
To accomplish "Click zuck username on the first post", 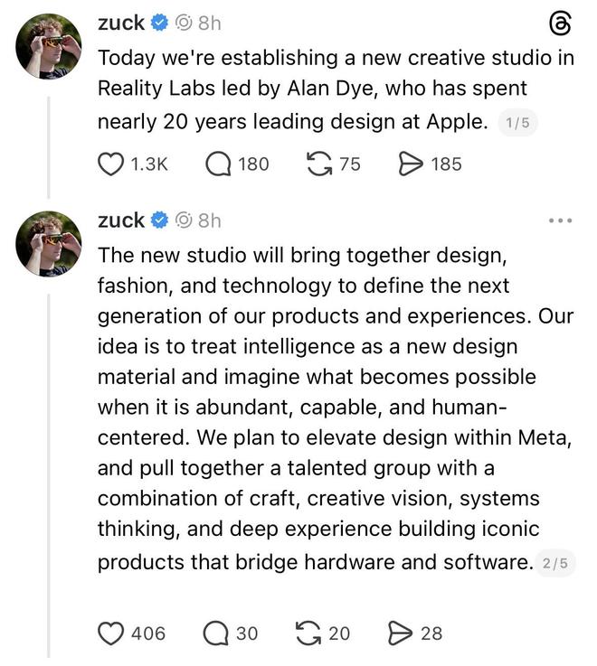I will pyautogui.click(x=120, y=23).
